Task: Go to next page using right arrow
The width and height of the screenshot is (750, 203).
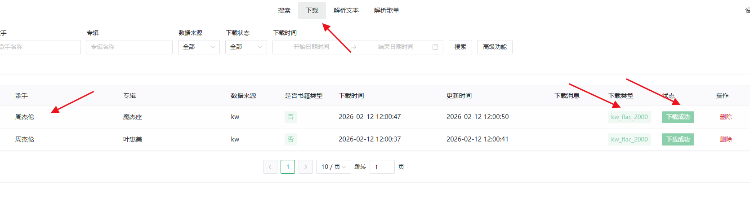Action: click(x=306, y=167)
